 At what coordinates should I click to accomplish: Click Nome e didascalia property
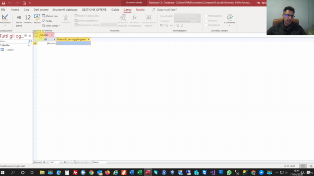[x=86, y=16]
